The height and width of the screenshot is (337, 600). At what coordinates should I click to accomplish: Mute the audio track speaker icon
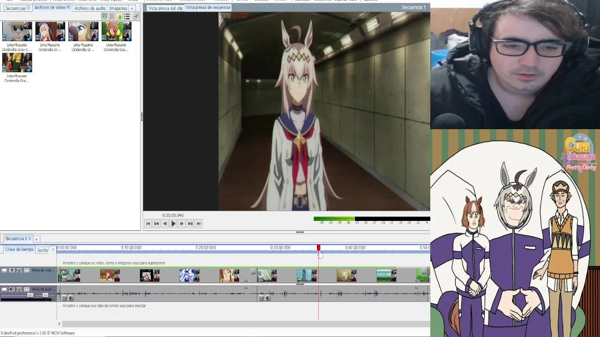pos(12,289)
